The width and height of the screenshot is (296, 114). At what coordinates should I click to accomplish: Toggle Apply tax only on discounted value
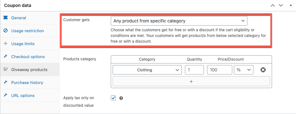[113, 98]
